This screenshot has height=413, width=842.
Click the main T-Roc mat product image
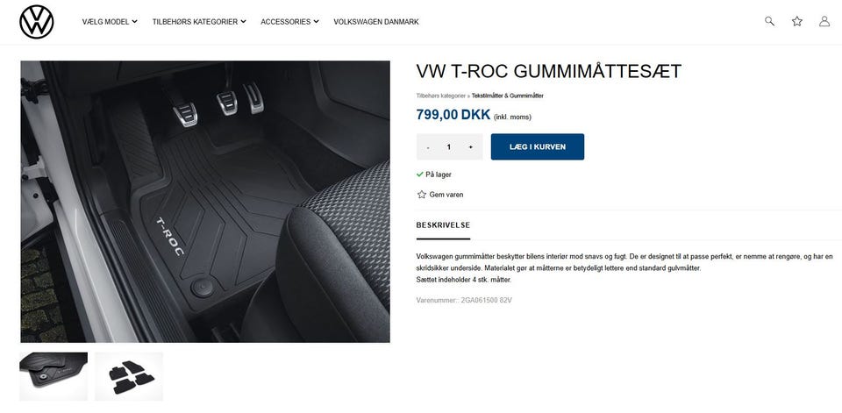point(205,202)
